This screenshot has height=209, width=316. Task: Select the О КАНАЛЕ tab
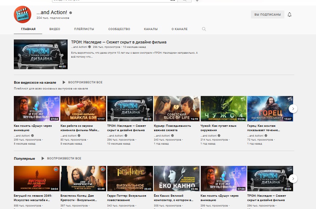(179, 29)
